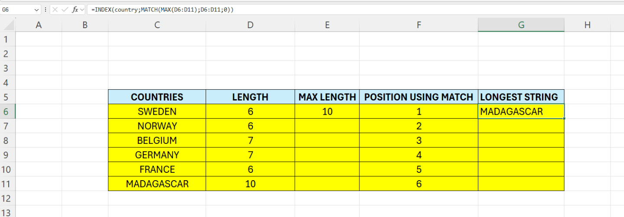624x217 pixels.
Task: Select column C header
Action: click(x=157, y=25)
